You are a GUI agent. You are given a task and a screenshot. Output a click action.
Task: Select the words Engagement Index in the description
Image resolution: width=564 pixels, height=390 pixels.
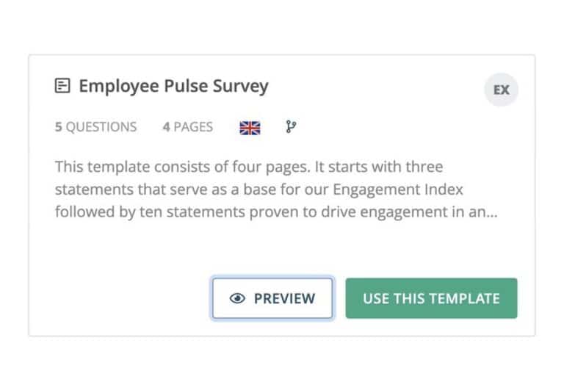398,189
